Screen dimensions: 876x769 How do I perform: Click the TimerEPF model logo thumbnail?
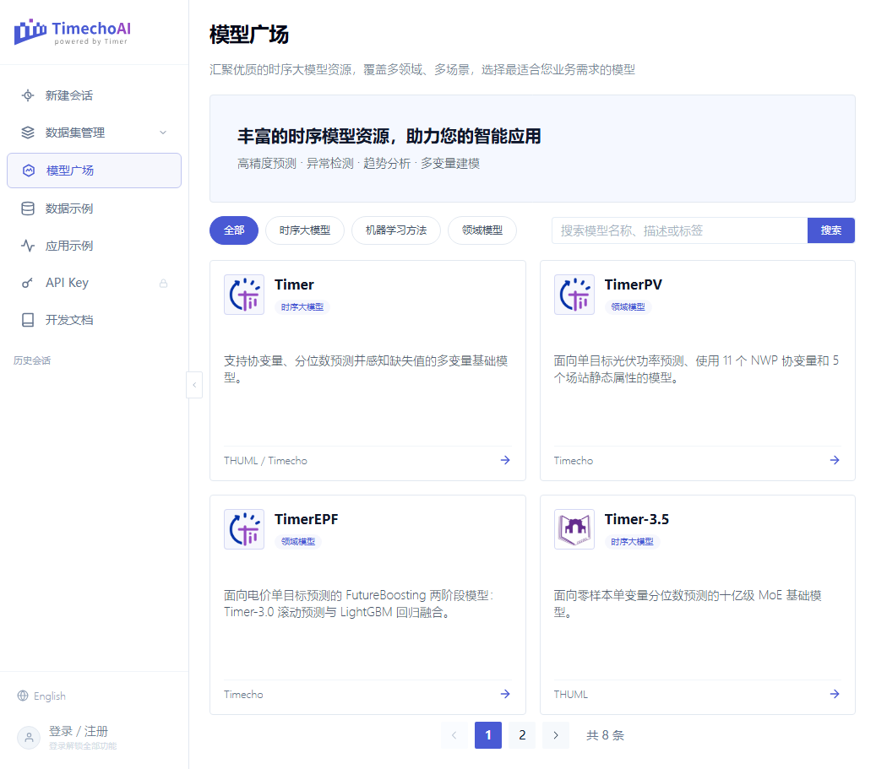tap(244, 529)
